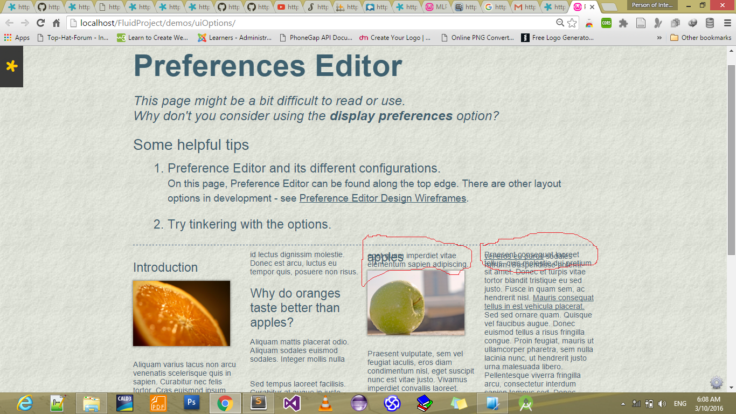The width and height of the screenshot is (736, 414).
Task: Reload the page with the refresh icon
Action: coord(40,23)
